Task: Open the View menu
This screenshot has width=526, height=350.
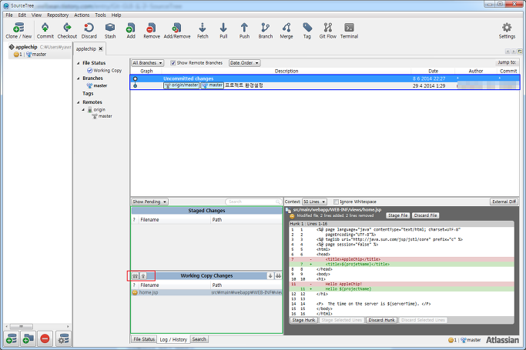Action: (36, 15)
